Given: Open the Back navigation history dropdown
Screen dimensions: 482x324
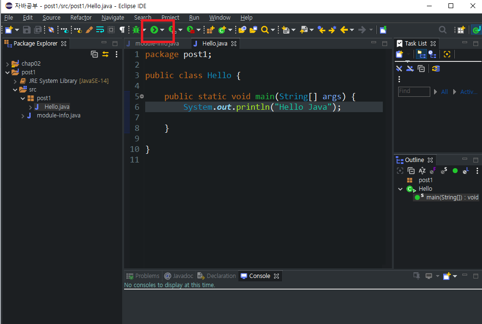Looking at the screenshot, I should [352, 30].
